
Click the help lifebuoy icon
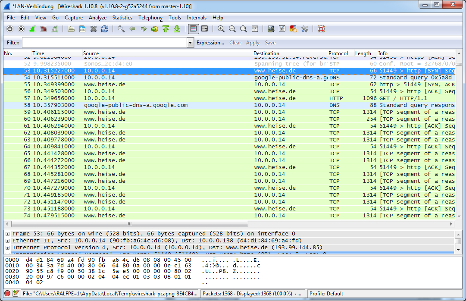pyautogui.click(x=321, y=29)
